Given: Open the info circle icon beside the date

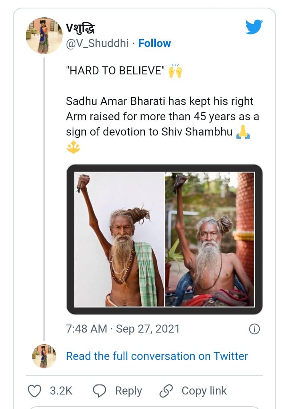Looking at the screenshot, I should point(254,329).
